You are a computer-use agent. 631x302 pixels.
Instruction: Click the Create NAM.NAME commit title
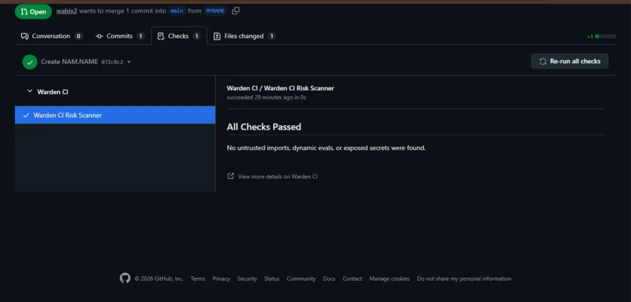point(69,62)
